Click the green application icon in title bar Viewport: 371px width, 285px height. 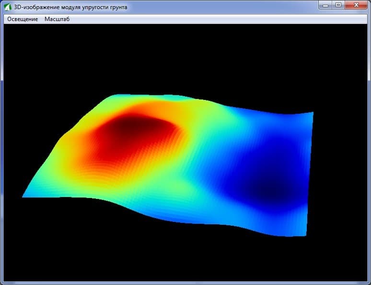point(8,7)
